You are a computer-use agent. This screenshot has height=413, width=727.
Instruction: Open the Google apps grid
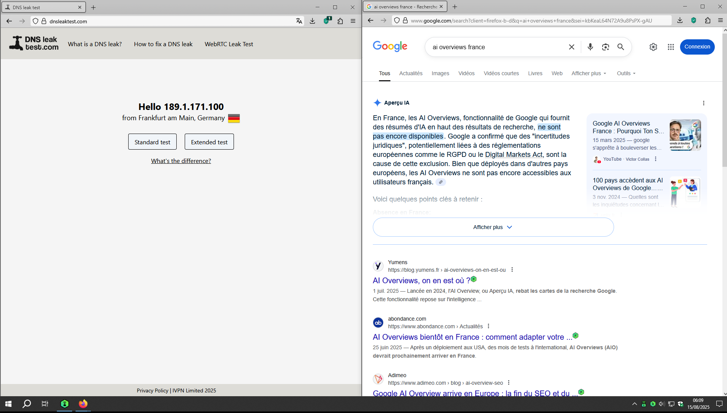(x=671, y=47)
